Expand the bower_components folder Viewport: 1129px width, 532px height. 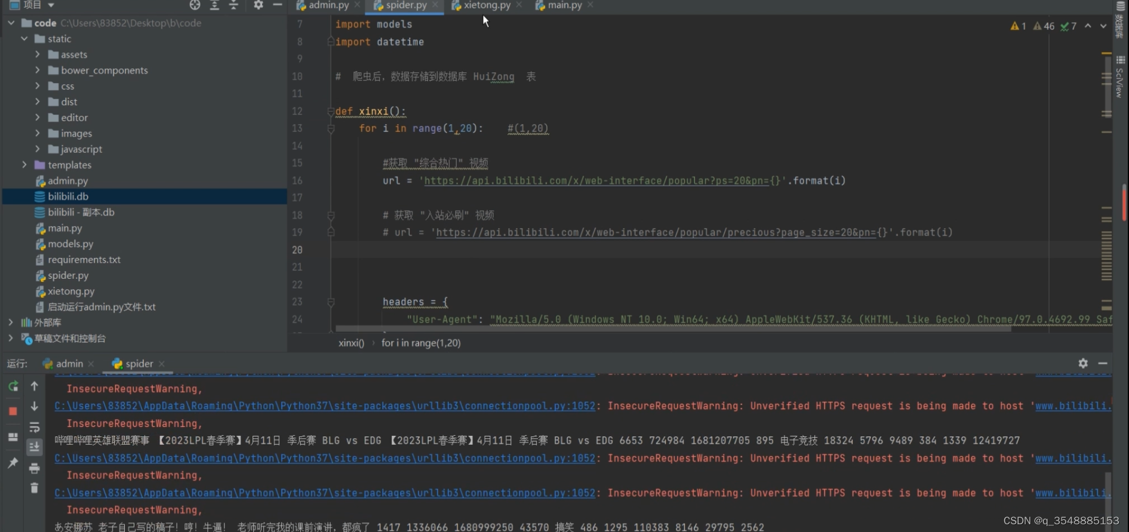(38, 70)
